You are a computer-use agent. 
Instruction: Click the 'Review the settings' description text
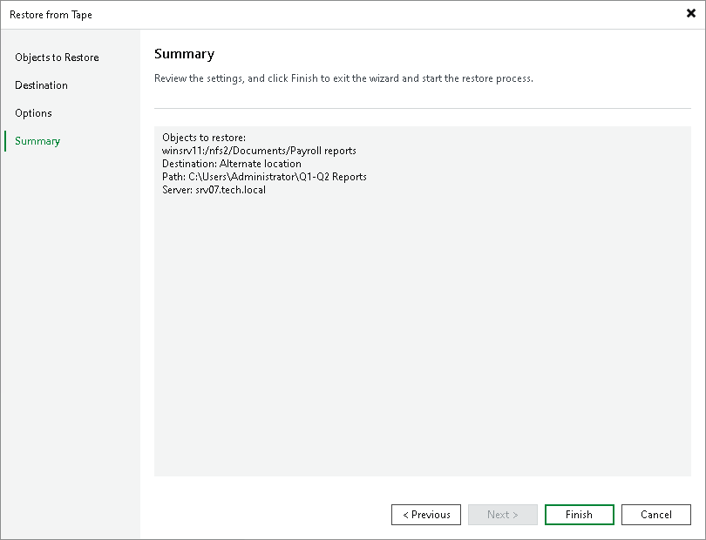343,78
